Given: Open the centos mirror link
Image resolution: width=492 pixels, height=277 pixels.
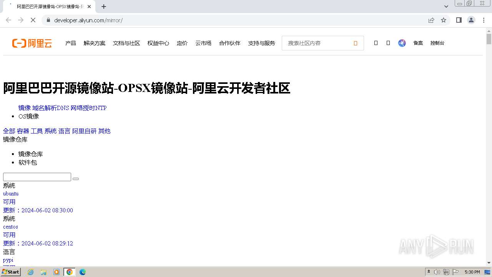Looking at the screenshot, I should [x=10, y=227].
